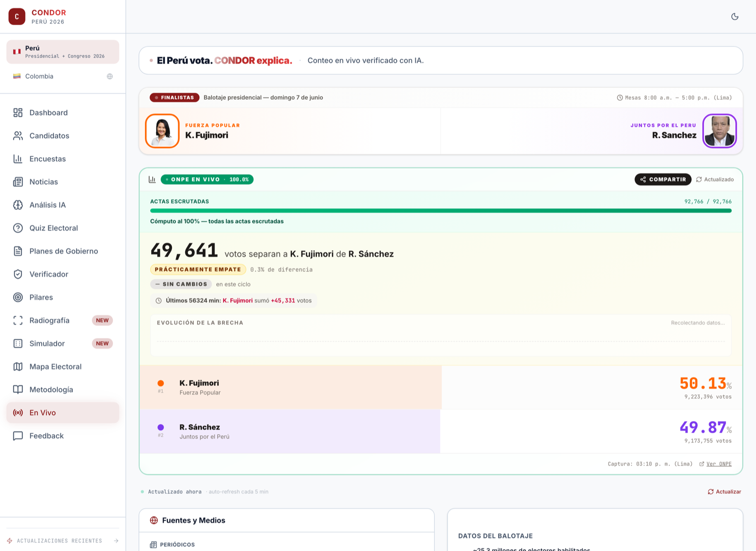Click the DATOS DEL BALOTAJE heading
The image size is (756, 551).
pos(495,536)
